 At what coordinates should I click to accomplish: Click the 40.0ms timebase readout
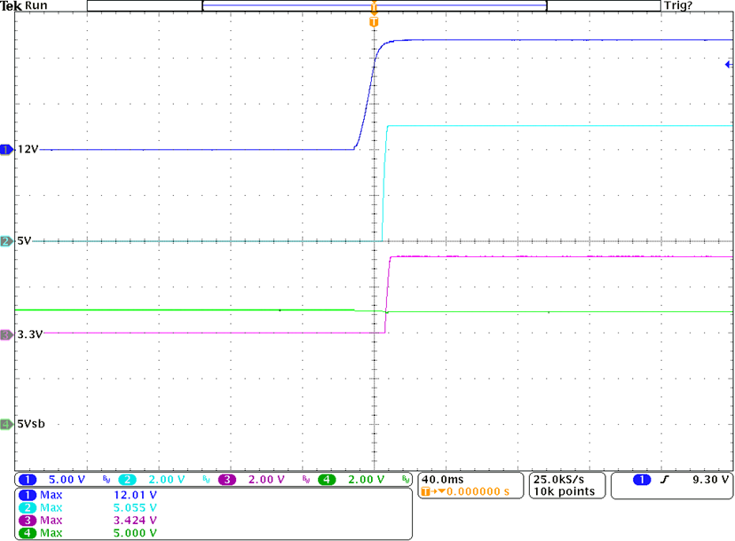[x=442, y=480]
